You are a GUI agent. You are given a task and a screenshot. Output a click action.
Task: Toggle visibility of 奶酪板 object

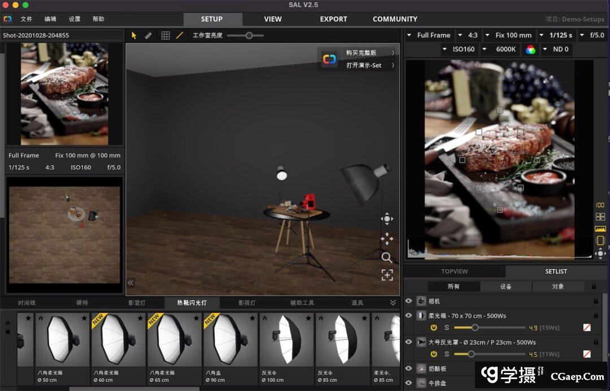(409, 368)
